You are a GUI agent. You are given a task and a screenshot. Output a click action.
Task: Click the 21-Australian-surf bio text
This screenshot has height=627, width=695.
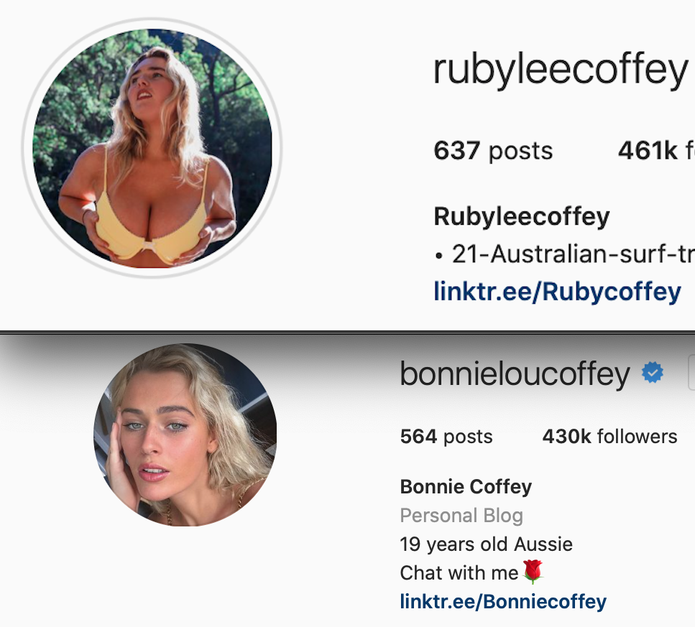click(x=564, y=254)
